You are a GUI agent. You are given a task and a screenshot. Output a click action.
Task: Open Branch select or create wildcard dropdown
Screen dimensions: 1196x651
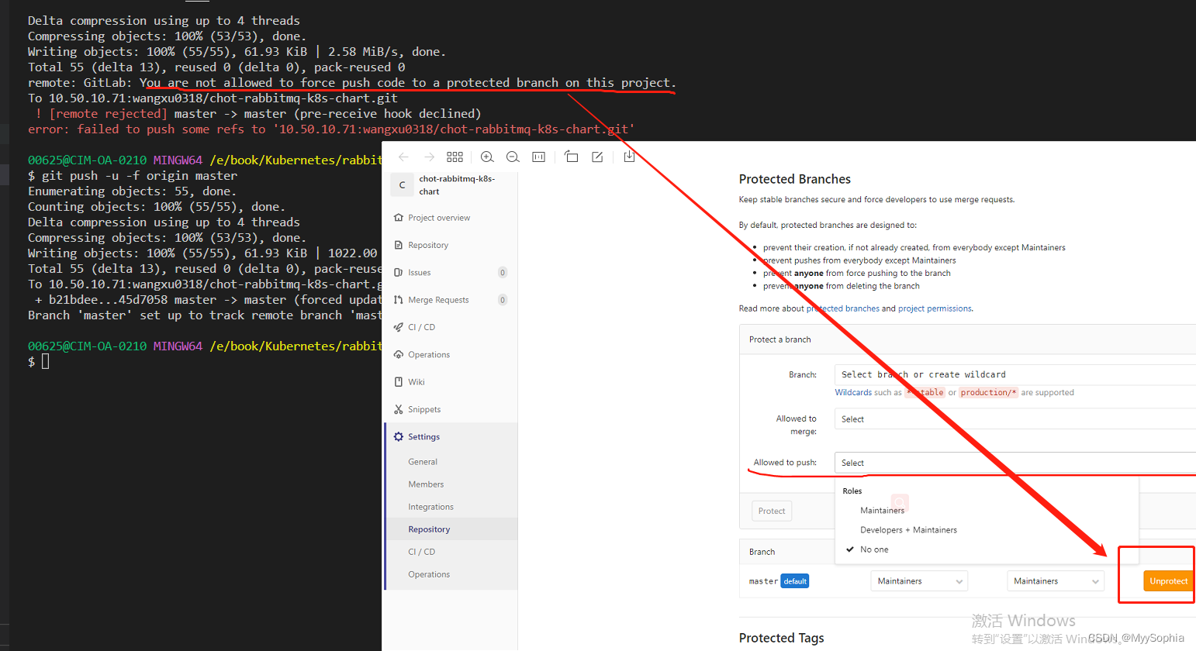[x=1015, y=374]
